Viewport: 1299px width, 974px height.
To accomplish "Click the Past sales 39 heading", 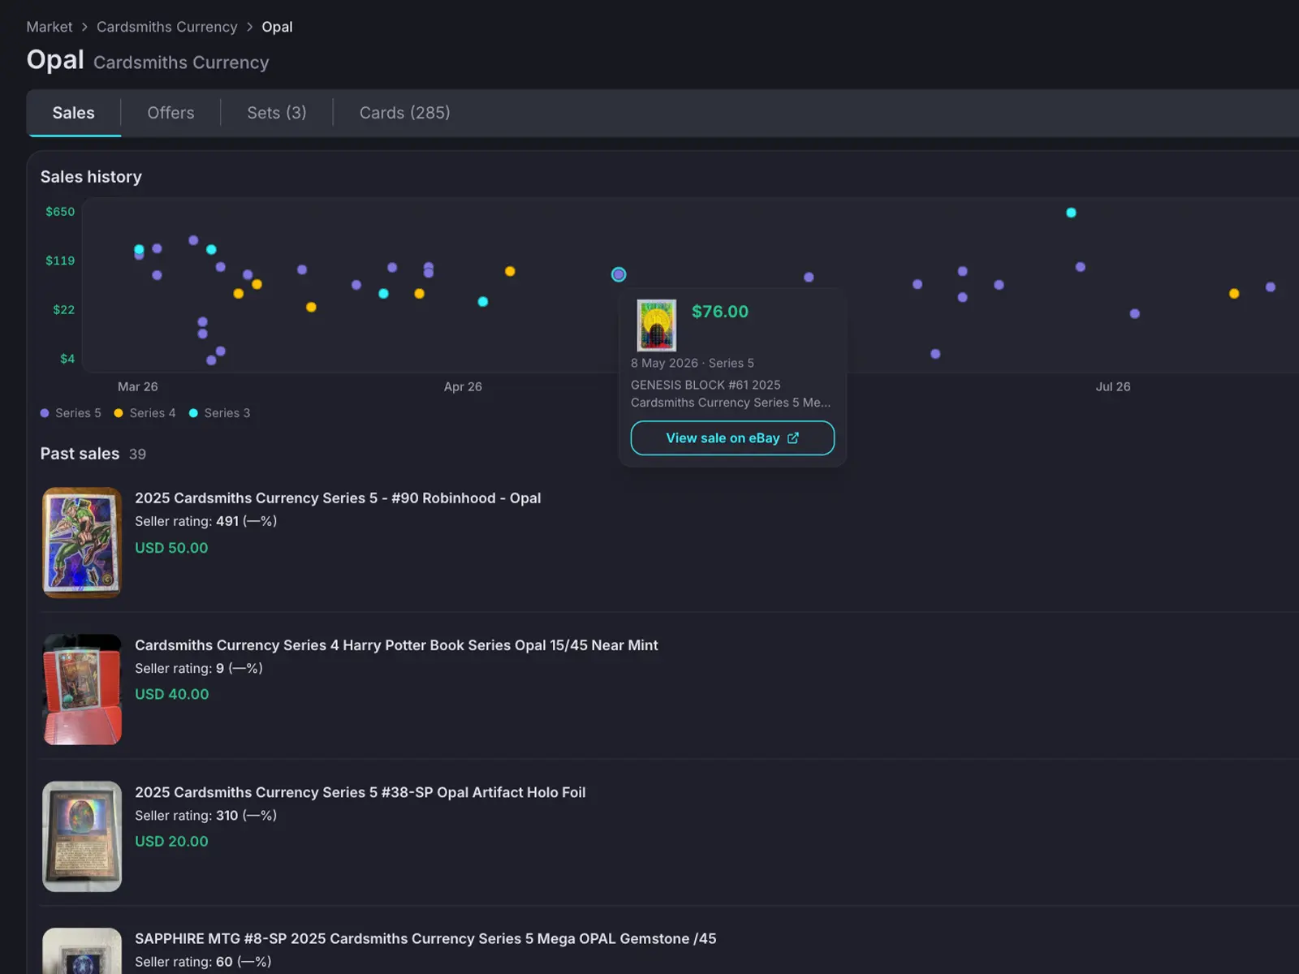I will click(93, 454).
